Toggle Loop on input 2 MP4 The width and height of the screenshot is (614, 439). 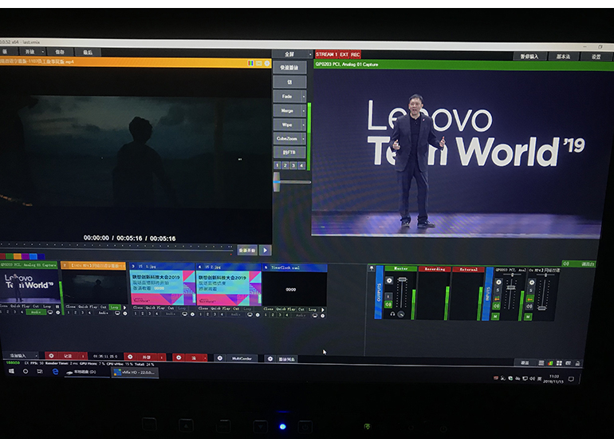pyautogui.click(x=114, y=307)
